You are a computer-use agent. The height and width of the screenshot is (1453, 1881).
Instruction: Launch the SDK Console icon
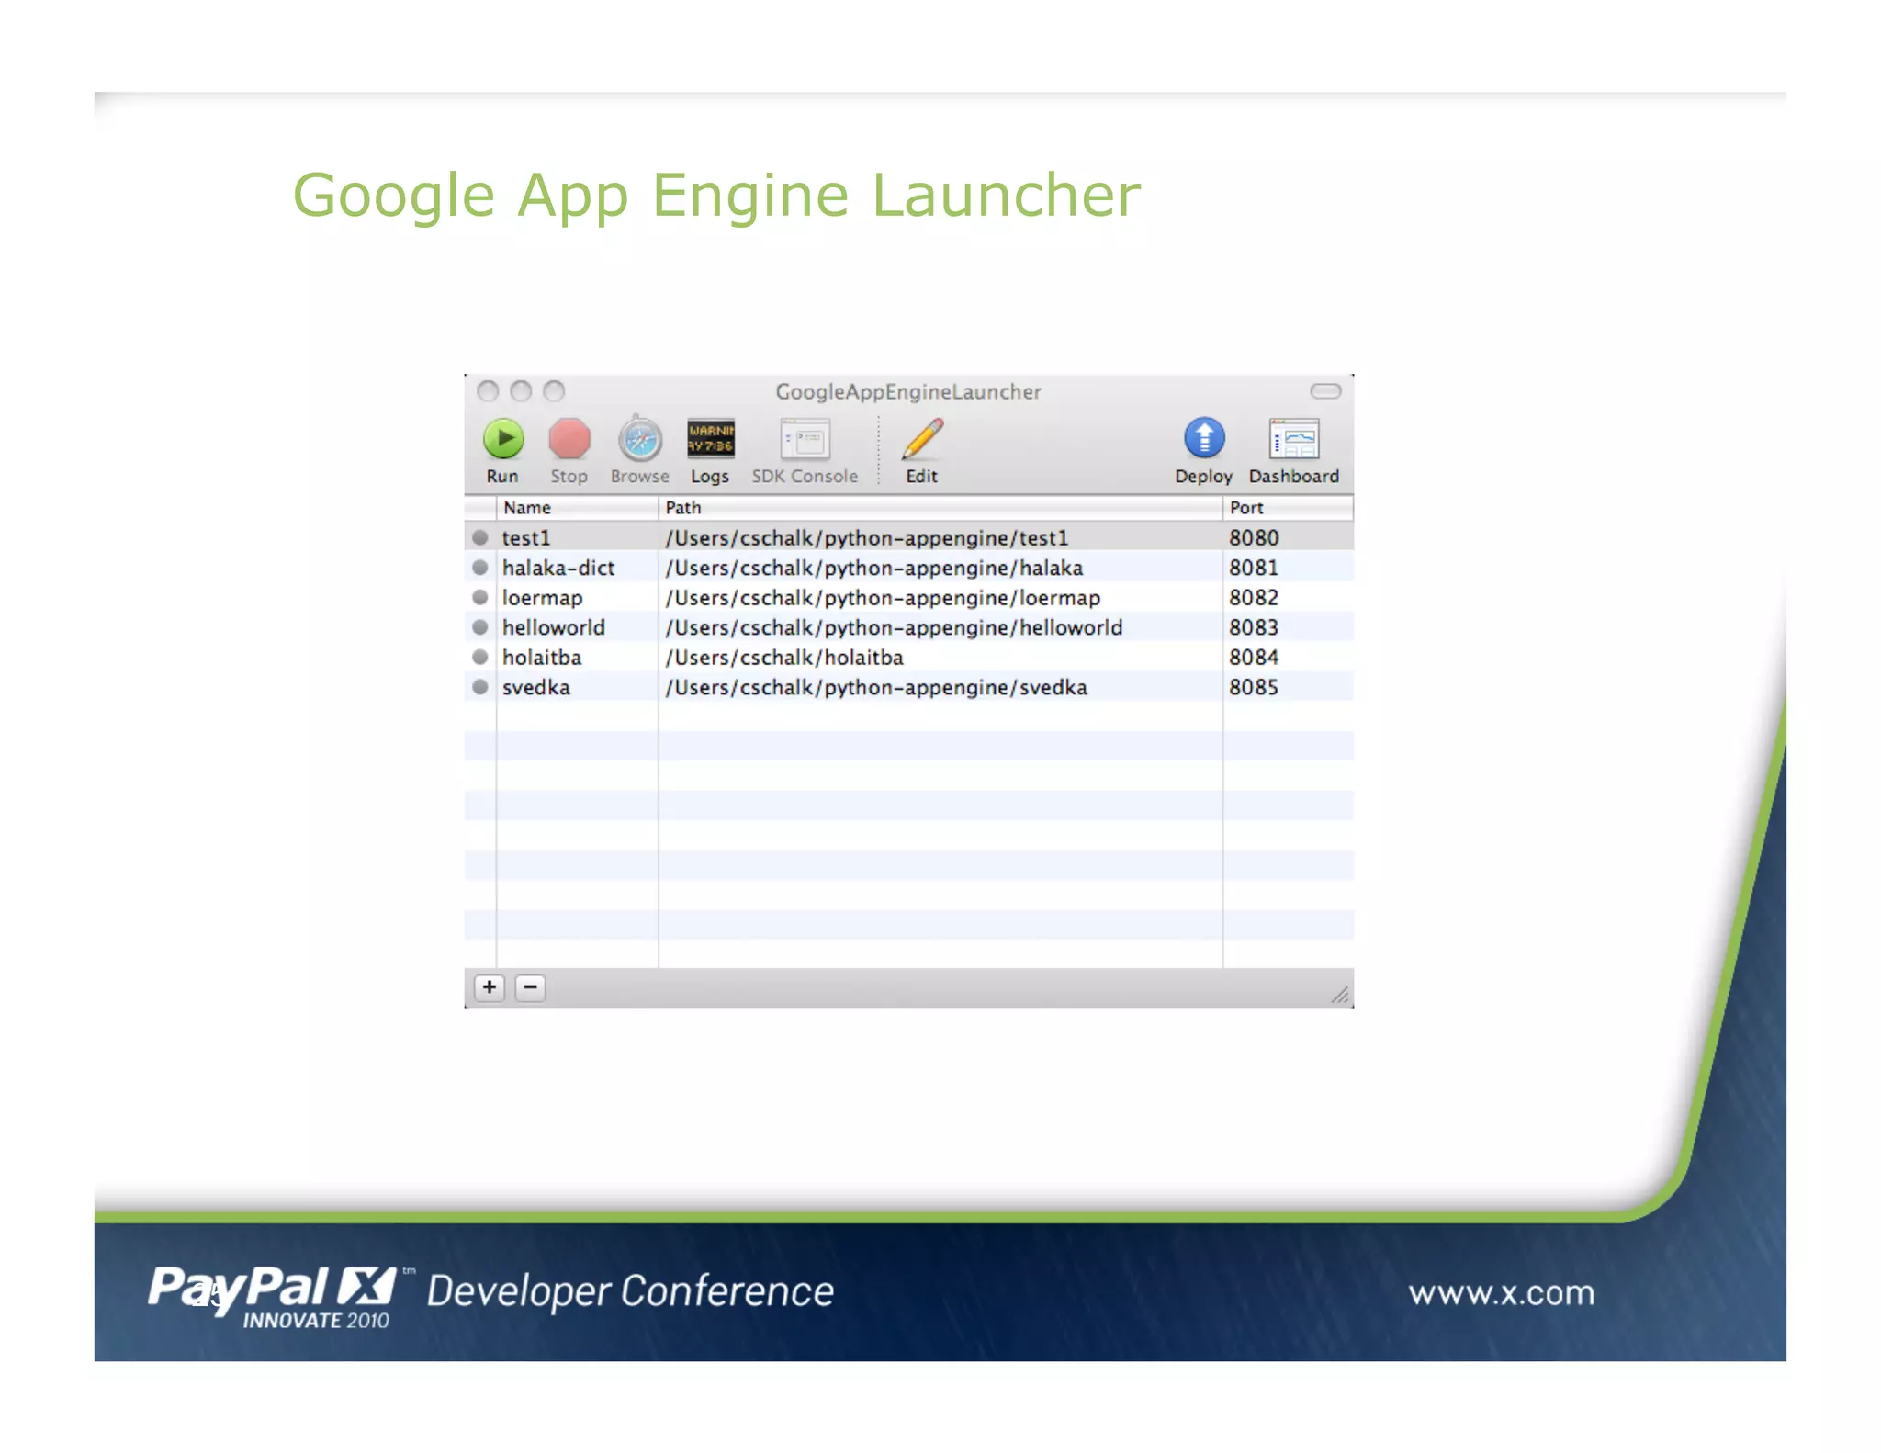click(805, 439)
